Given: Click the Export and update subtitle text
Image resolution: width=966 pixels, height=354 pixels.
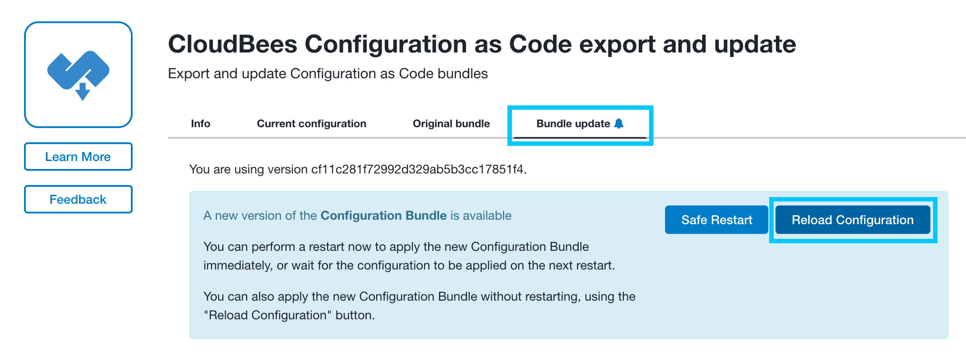Looking at the screenshot, I should point(328,73).
